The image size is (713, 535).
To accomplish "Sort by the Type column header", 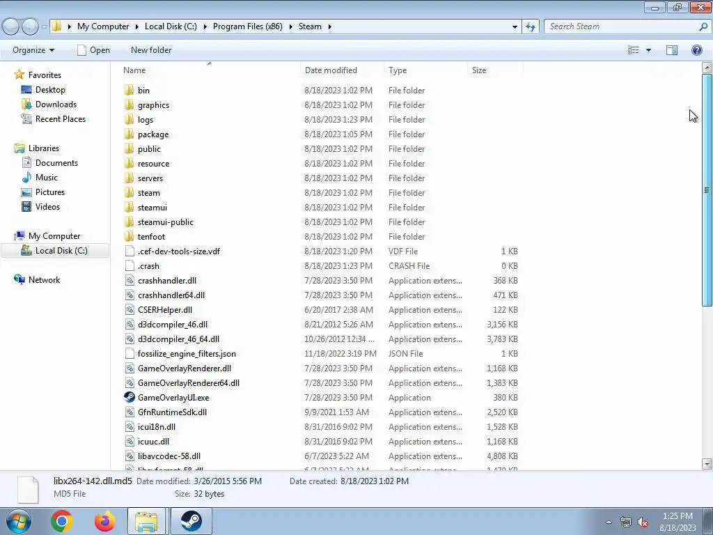I will [425, 70].
